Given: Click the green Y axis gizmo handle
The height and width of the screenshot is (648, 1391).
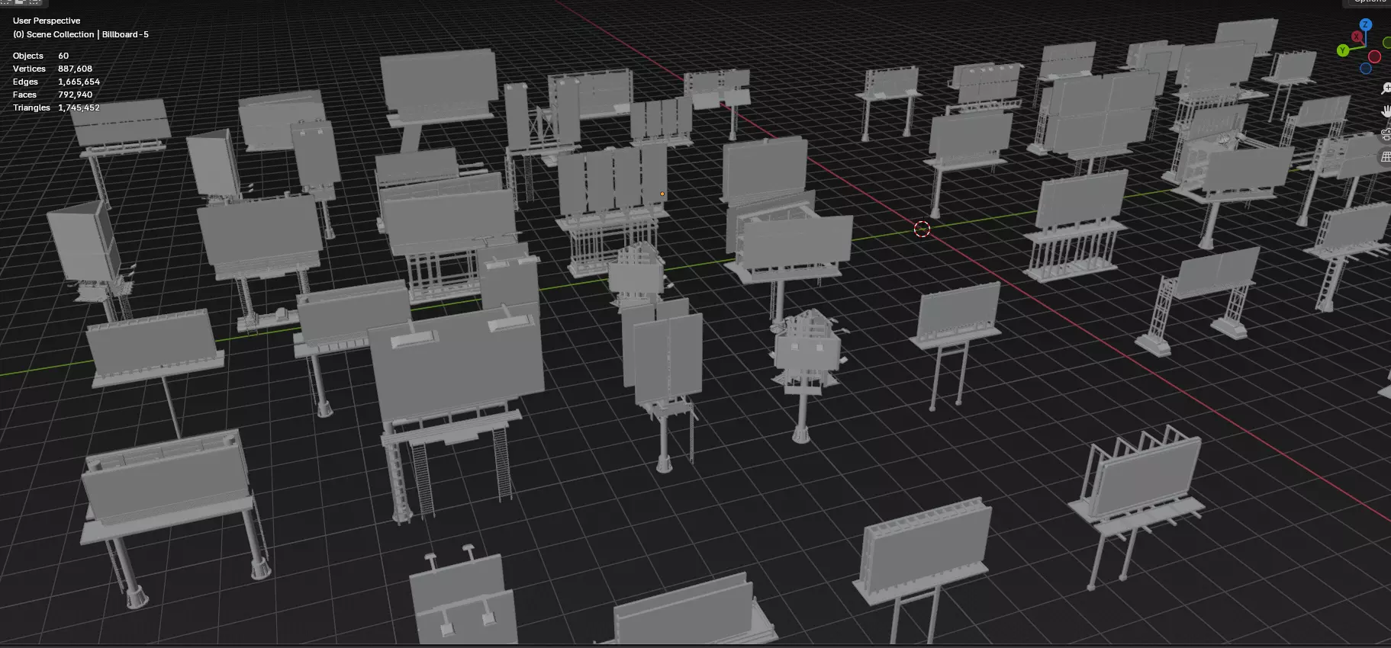Looking at the screenshot, I should point(1342,51).
